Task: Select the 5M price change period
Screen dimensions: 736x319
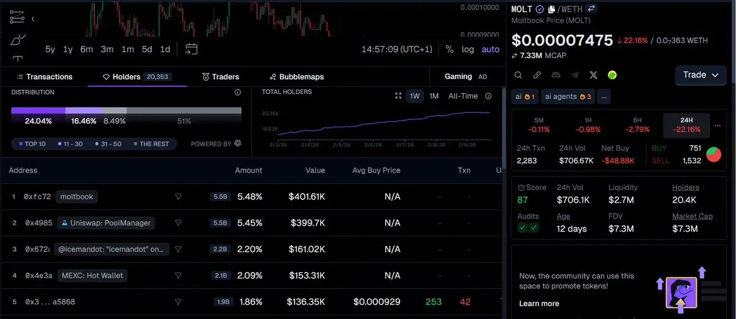Action: (x=539, y=125)
